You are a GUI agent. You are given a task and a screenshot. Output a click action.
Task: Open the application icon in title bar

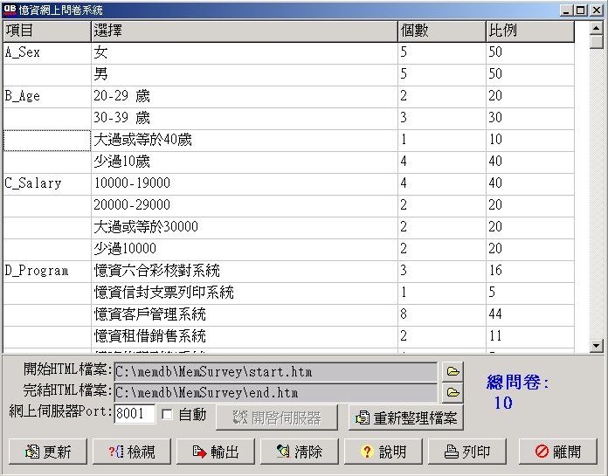coord(10,10)
